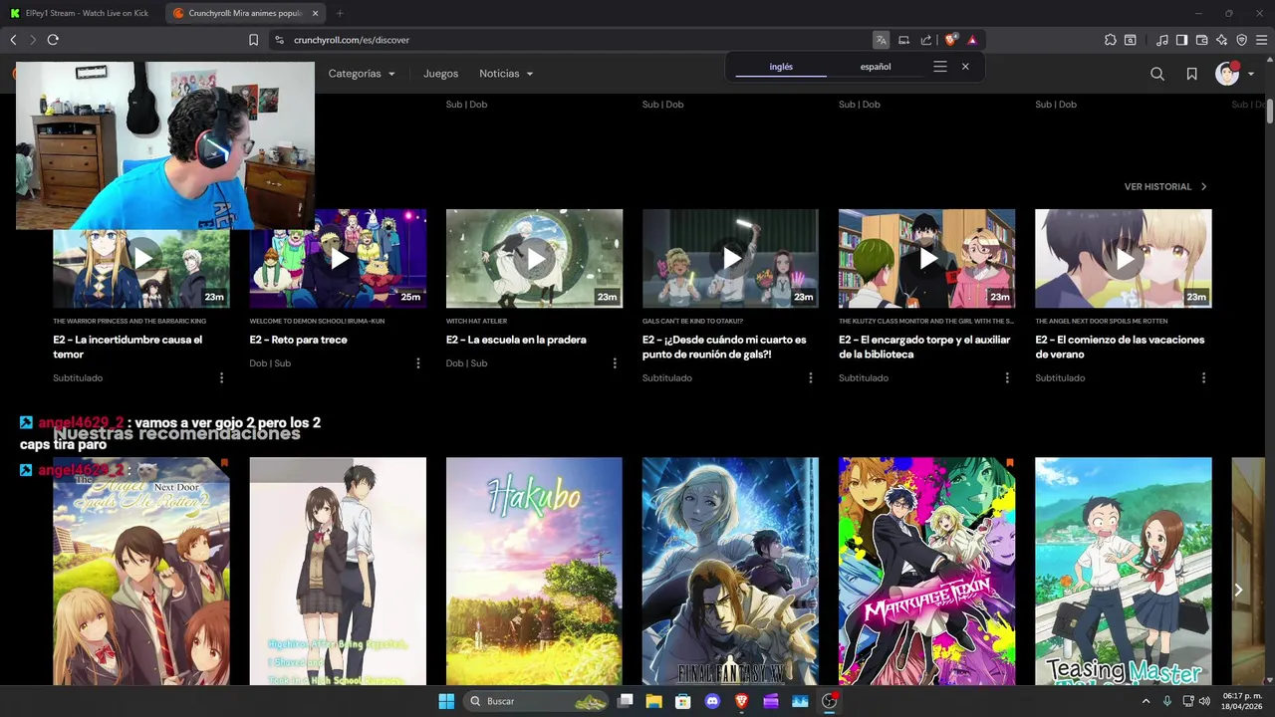Open the Juegos menu item
Image resolution: width=1275 pixels, height=717 pixels.
(x=441, y=74)
